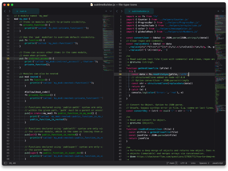Close the sublimeBuilder.js tab
The height and width of the screenshot is (171, 228).
click(x=129, y=11)
